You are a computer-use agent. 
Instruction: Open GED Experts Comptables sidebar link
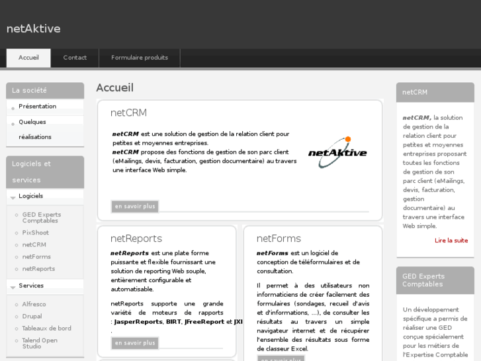point(42,217)
